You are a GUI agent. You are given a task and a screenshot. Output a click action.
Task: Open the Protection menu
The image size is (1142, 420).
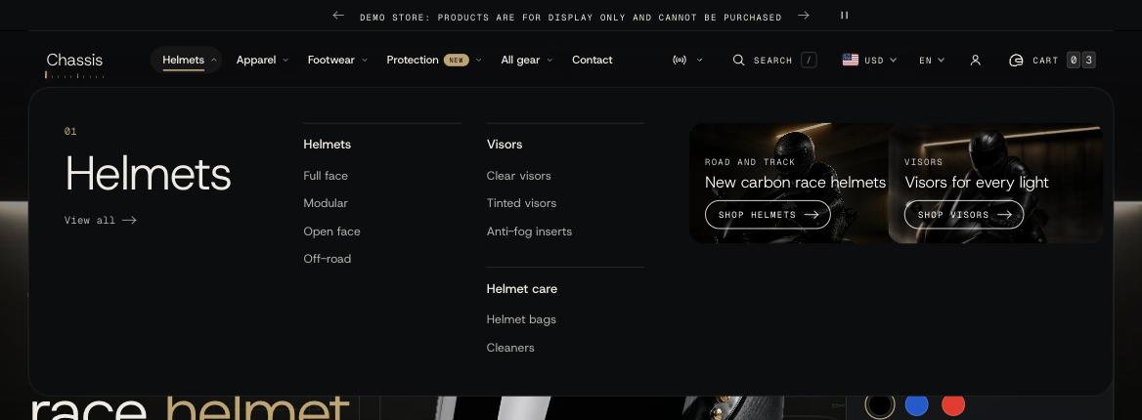(x=433, y=60)
